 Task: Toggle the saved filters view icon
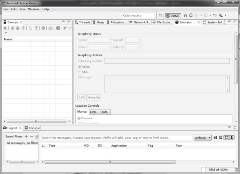226,138
